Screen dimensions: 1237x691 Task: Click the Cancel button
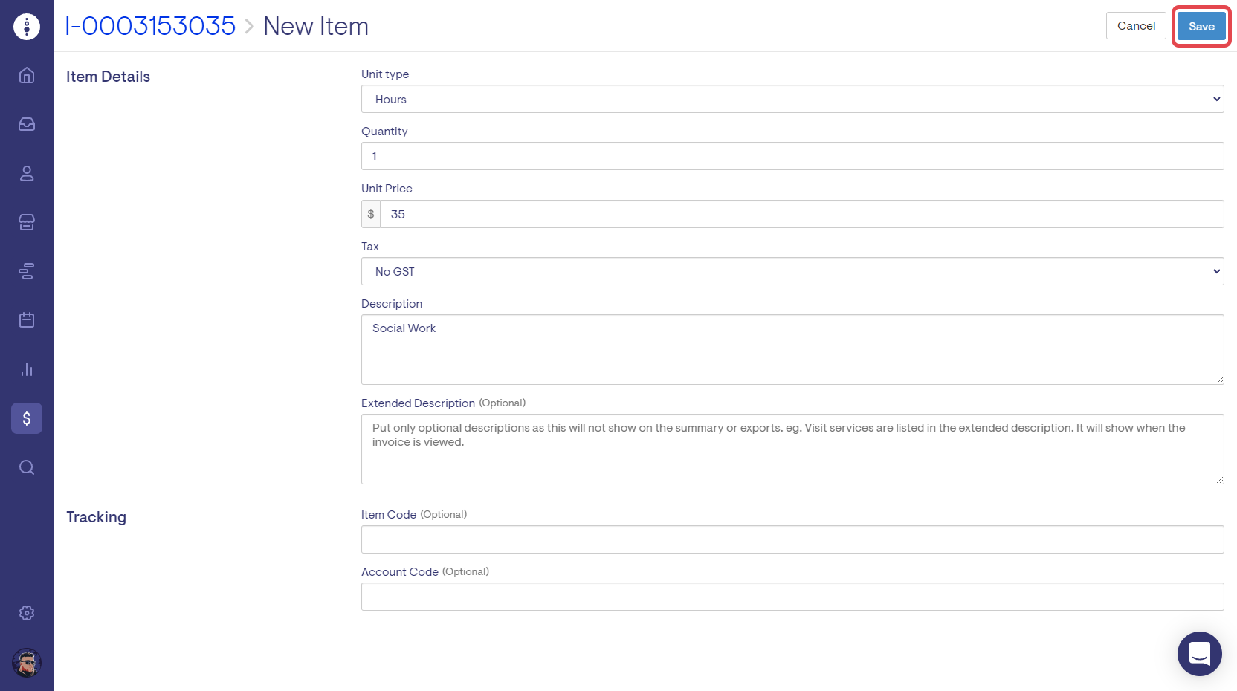(1135, 26)
